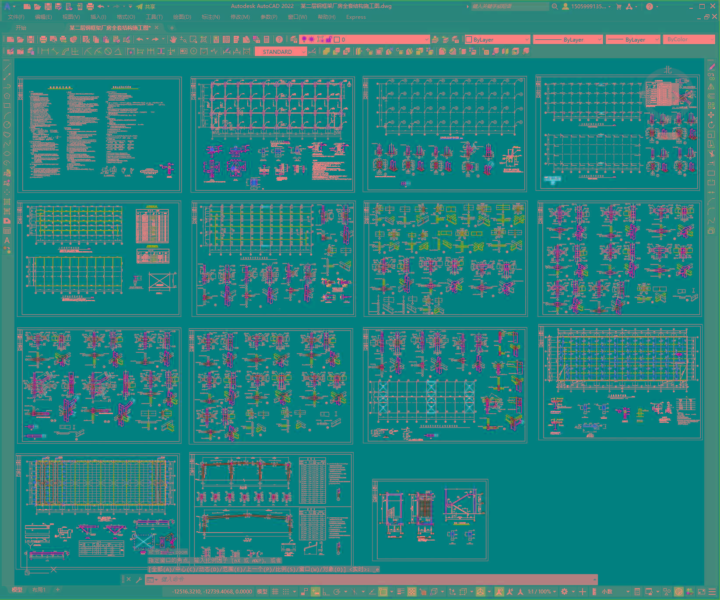Select the Pan hand tool
The height and width of the screenshot is (600, 720).
click(173, 39)
